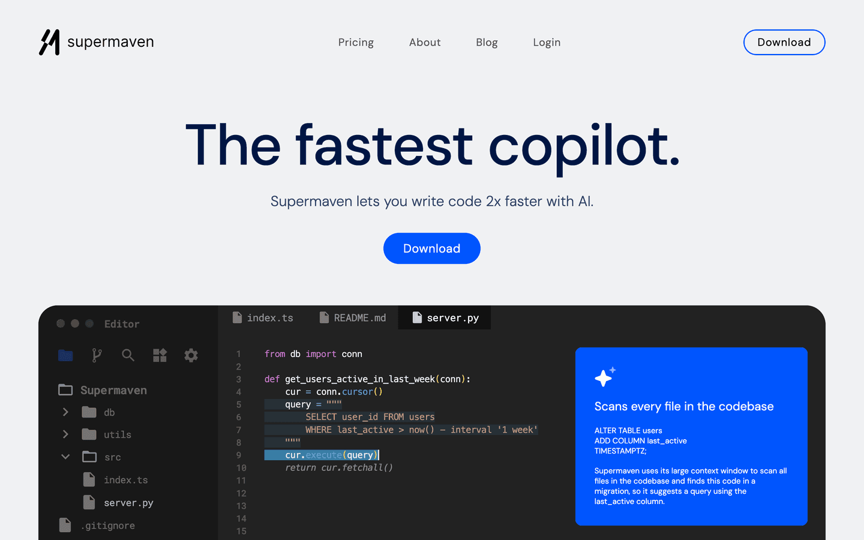
Task: Select the file explorer icon in editor
Action: [65, 355]
